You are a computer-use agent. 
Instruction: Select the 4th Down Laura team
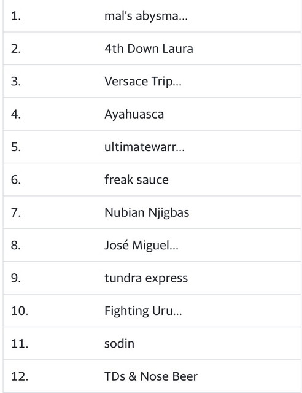click(149, 49)
